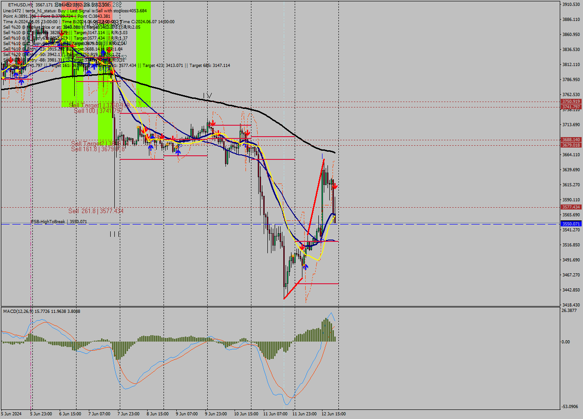Screen dimensions: 583x419
Task: Click the 3786.950 price axis value
Action: pyautogui.click(x=571, y=80)
